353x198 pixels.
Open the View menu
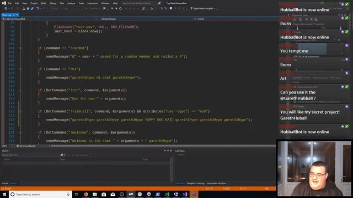tap(24, 3)
